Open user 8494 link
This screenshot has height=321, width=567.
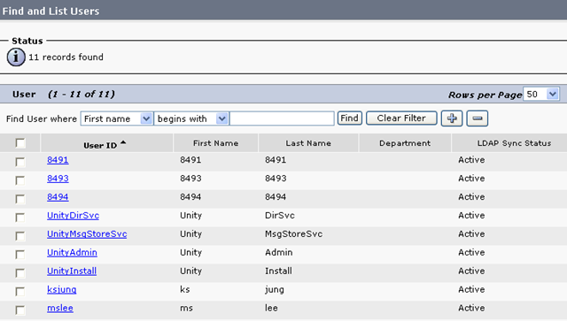click(x=58, y=197)
